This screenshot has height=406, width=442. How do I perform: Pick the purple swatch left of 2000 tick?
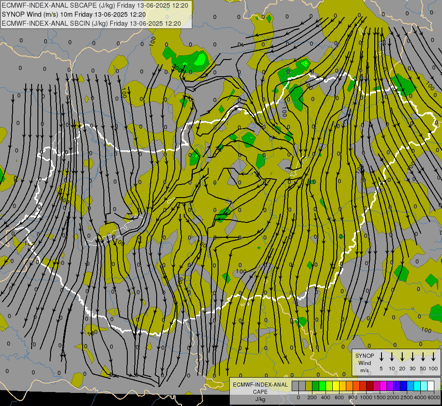(390, 386)
